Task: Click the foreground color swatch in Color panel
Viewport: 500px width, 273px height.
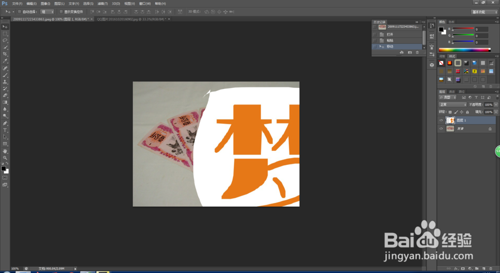Action: [441, 29]
